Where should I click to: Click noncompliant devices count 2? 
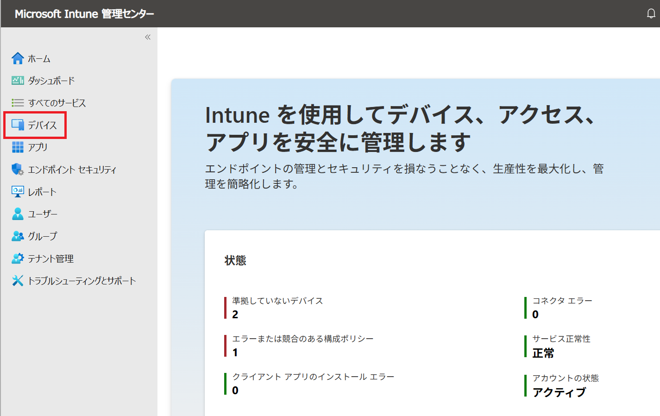tap(235, 315)
